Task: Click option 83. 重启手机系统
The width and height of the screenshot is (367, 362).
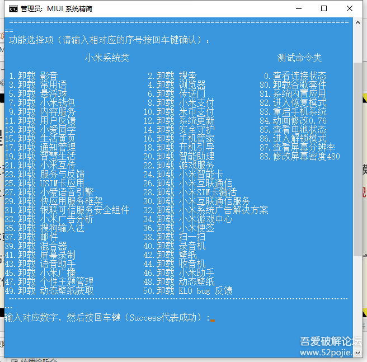Action: 293,111
